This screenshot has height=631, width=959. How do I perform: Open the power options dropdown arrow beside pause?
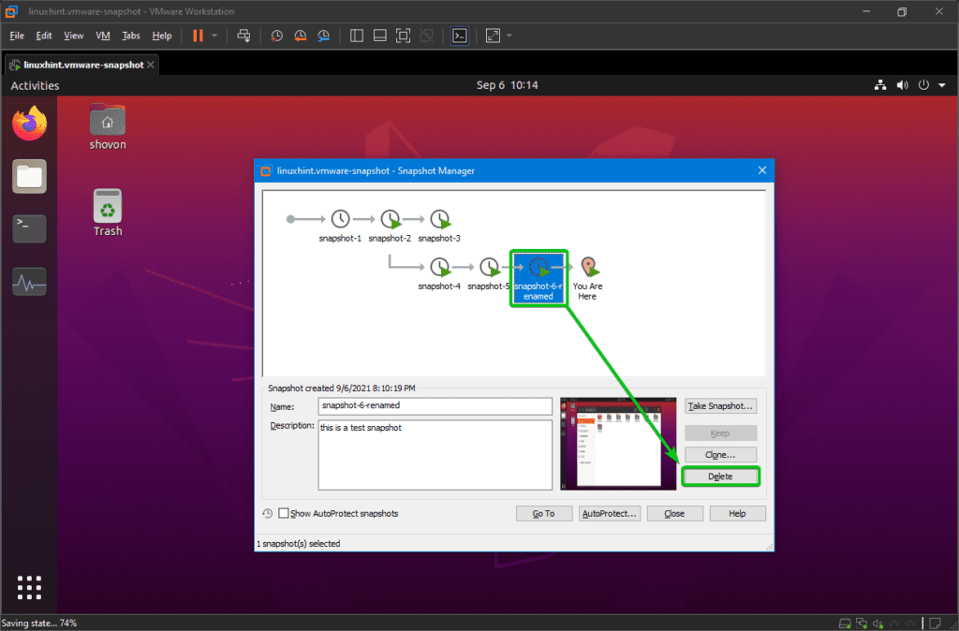coord(214,36)
